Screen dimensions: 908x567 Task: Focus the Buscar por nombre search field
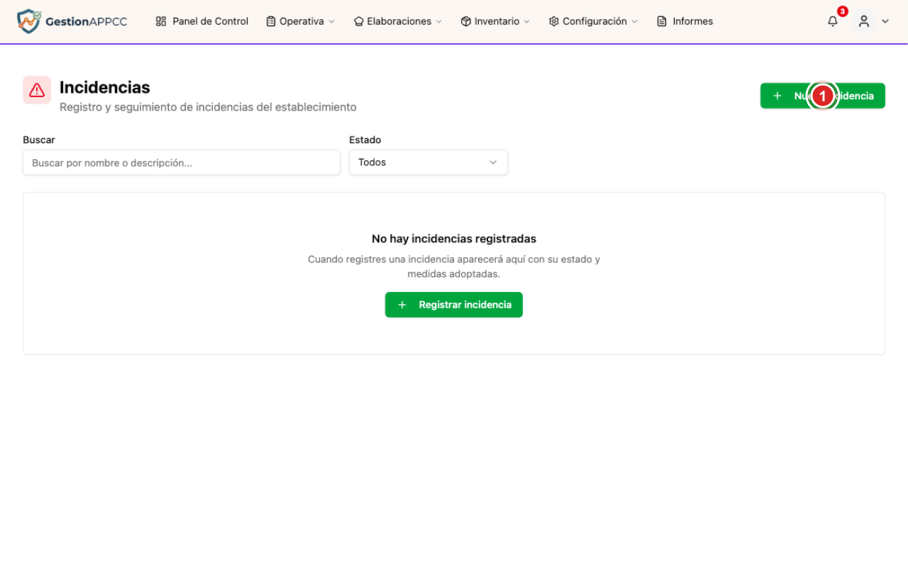pos(182,162)
